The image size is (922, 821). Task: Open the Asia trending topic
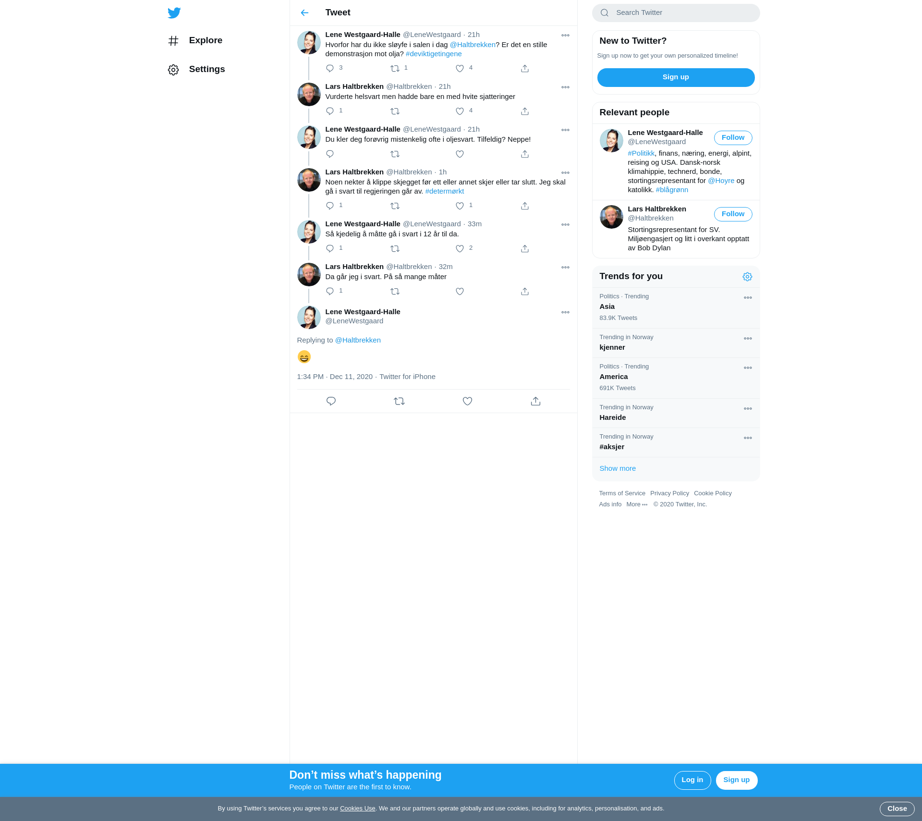coord(676,307)
